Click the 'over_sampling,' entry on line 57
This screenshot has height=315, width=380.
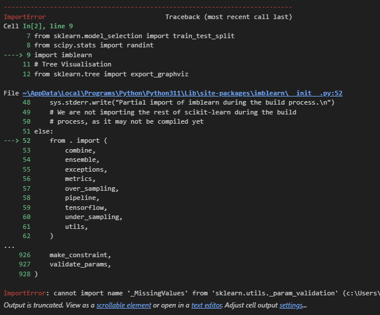(x=92, y=188)
